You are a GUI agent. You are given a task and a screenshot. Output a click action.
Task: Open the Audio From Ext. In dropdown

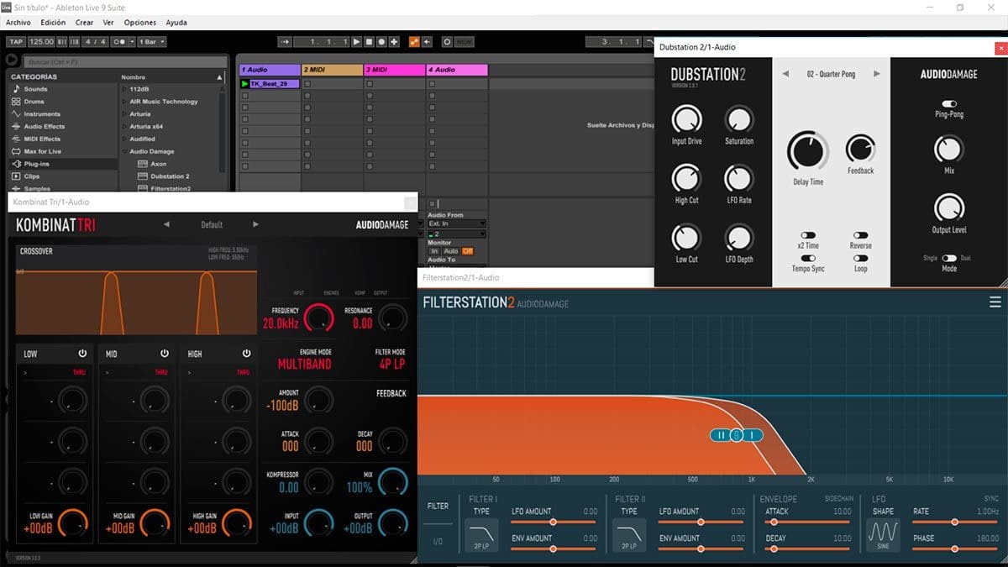coord(457,223)
